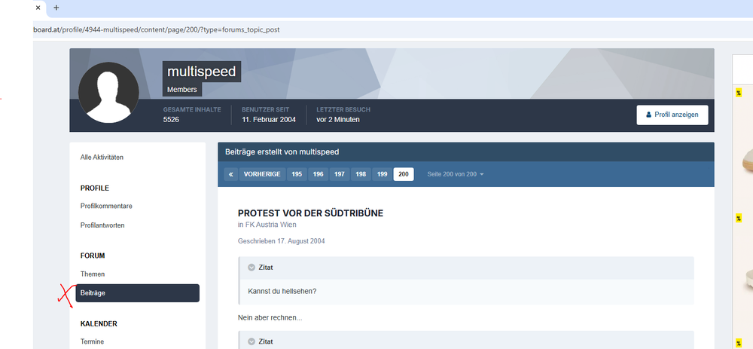Screen dimensions: 753x349
Task: Click the date 11. Februar 2004
Action: (x=269, y=120)
